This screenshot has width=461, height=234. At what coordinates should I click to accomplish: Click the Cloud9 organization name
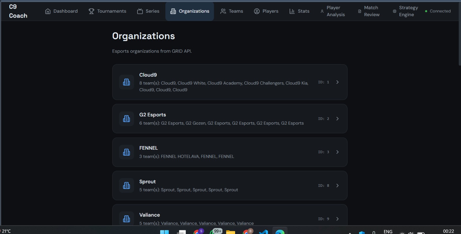(x=148, y=75)
